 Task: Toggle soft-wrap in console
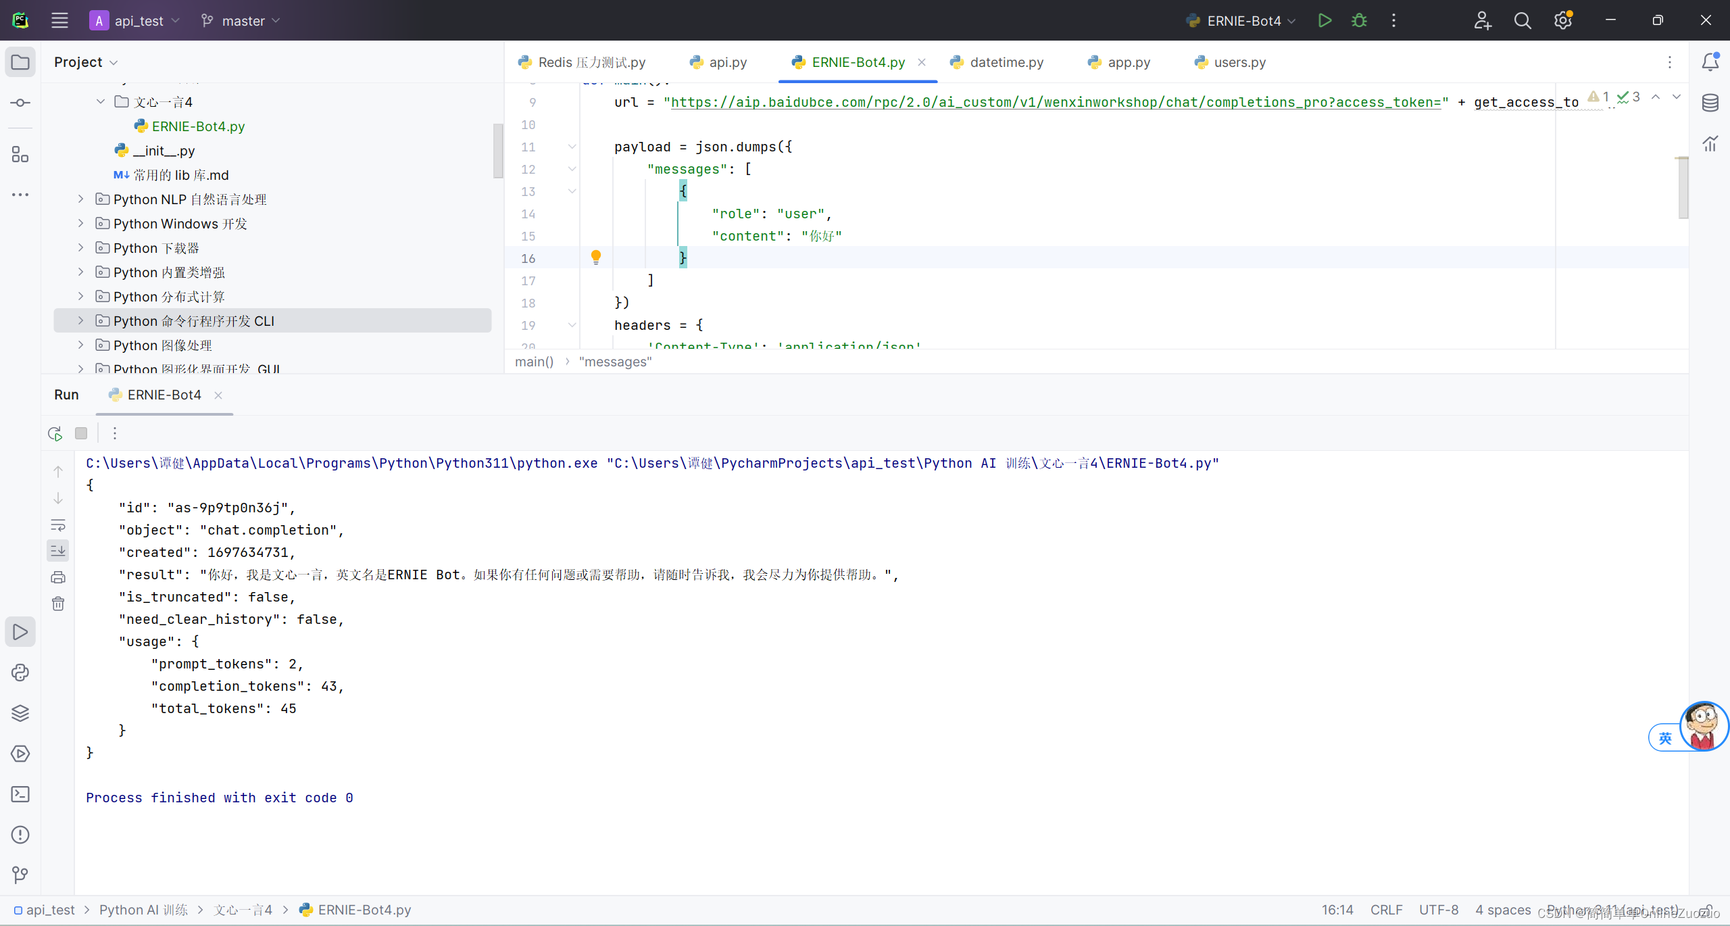(x=58, y=525)
